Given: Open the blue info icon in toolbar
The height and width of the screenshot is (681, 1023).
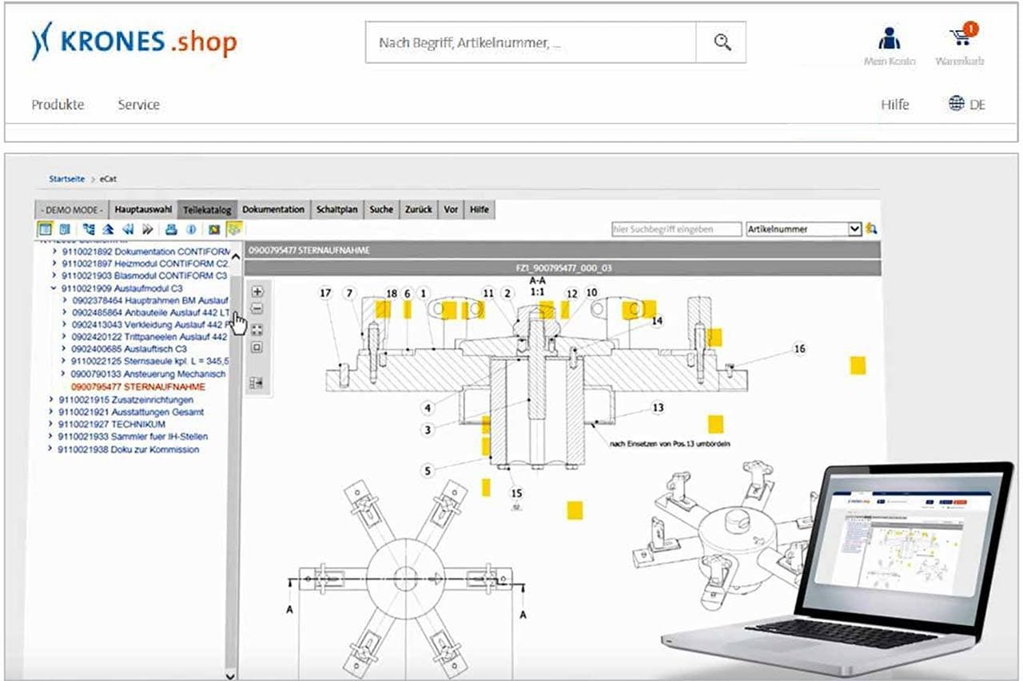Looking at the screenshot, I should click(x=192, y=229).
